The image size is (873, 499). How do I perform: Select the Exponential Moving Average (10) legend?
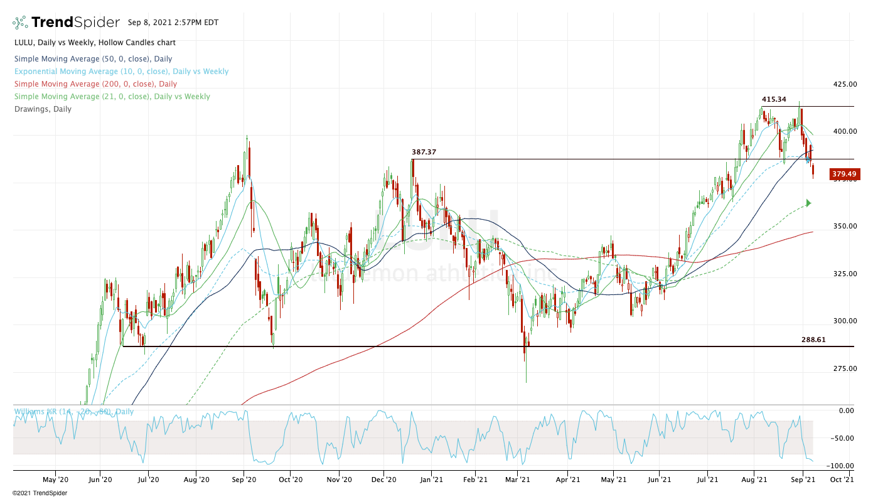coord(121,72)
